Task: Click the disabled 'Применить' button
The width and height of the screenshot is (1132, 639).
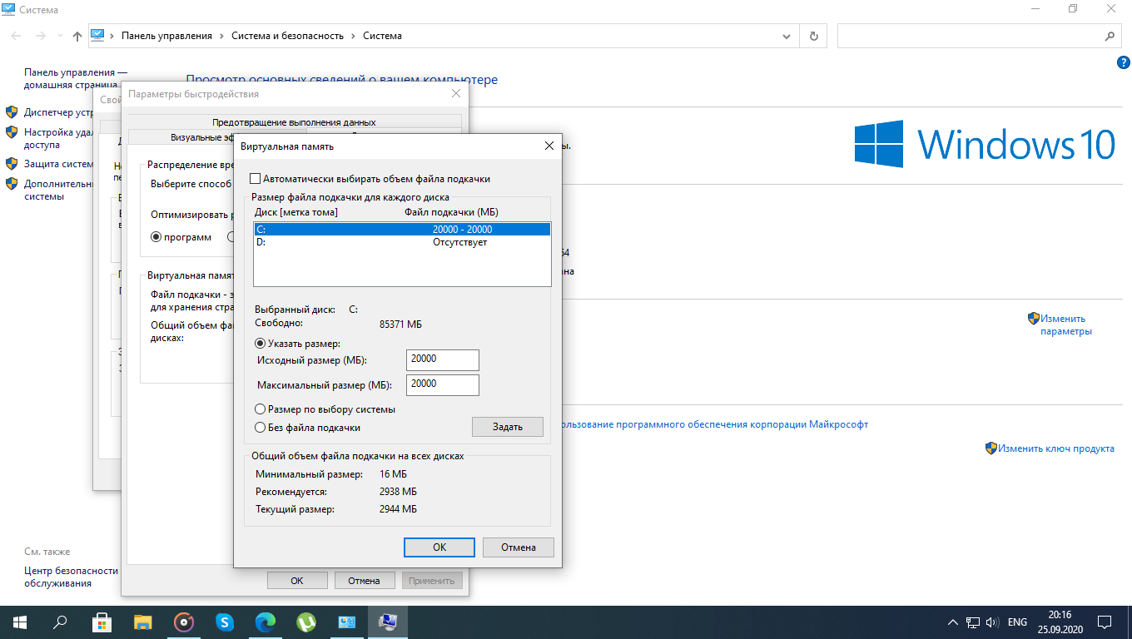Action: click(x=432, y=581)
